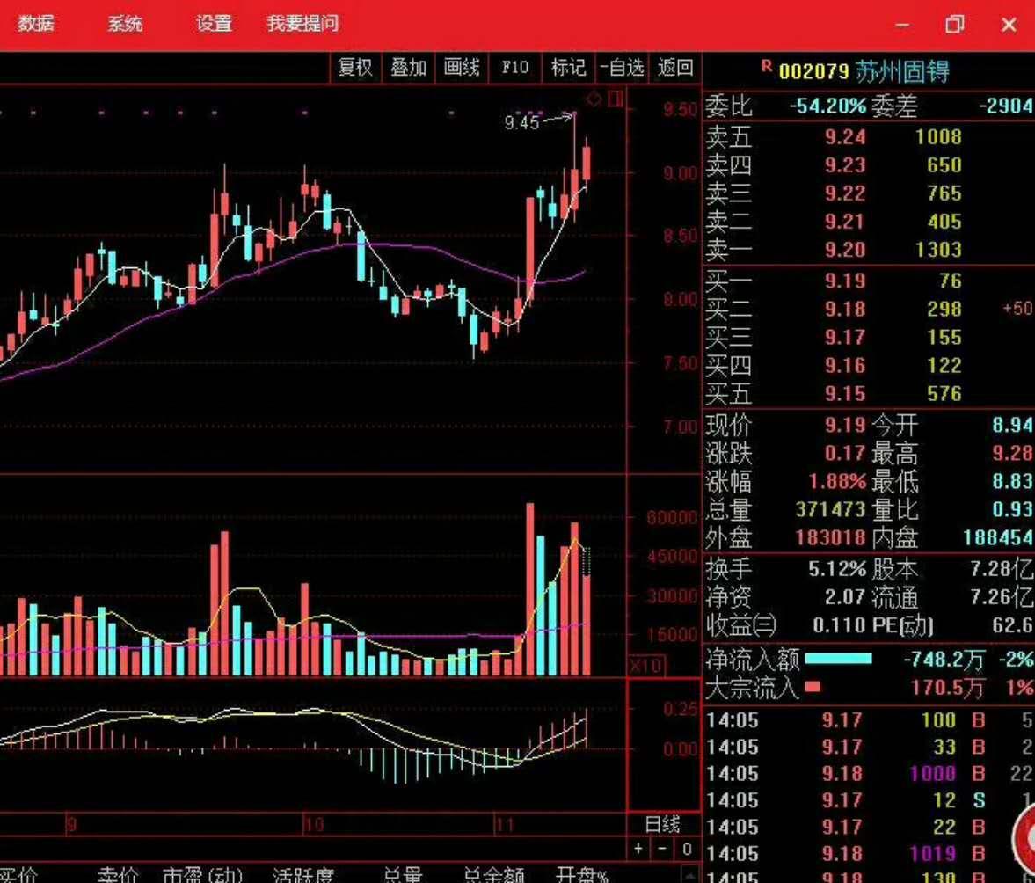Image resolution: width=1035 pixels, height=883 pixels.
Task: Select the 市盈(动) column header
Action: [x=202, y=874]
